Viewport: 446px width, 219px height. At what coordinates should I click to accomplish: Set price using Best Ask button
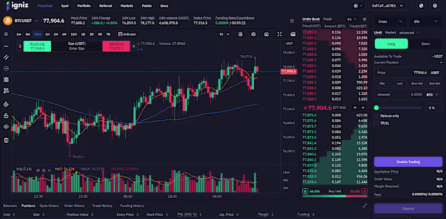pos(417,84)
